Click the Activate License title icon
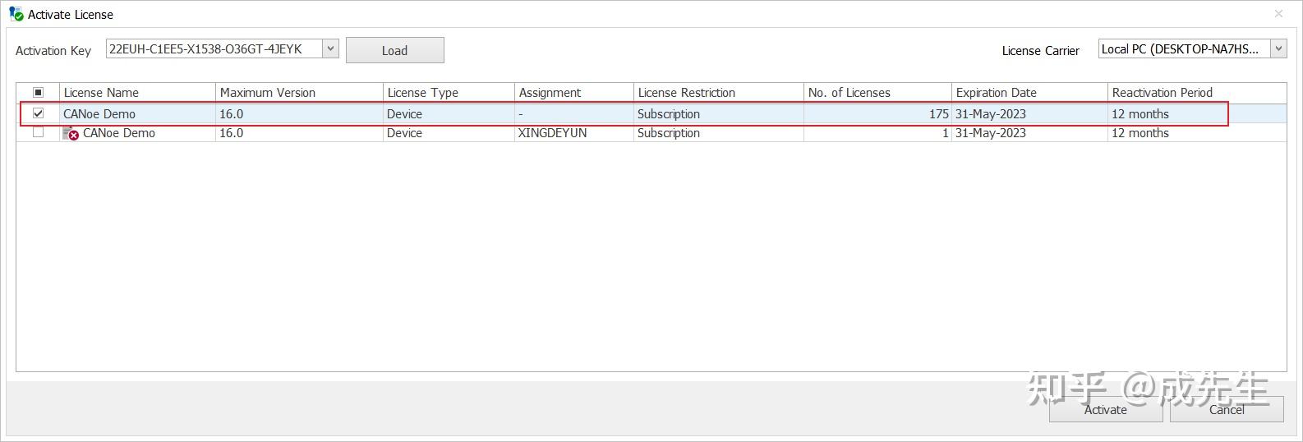 tap(16, 14)
